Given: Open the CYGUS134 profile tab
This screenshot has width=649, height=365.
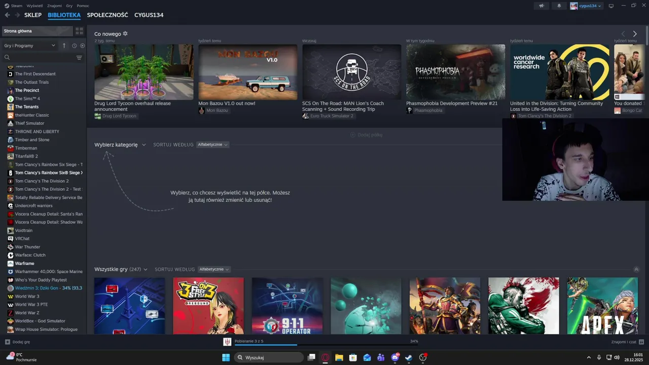Looking at the screenshot, I should 149,15.
